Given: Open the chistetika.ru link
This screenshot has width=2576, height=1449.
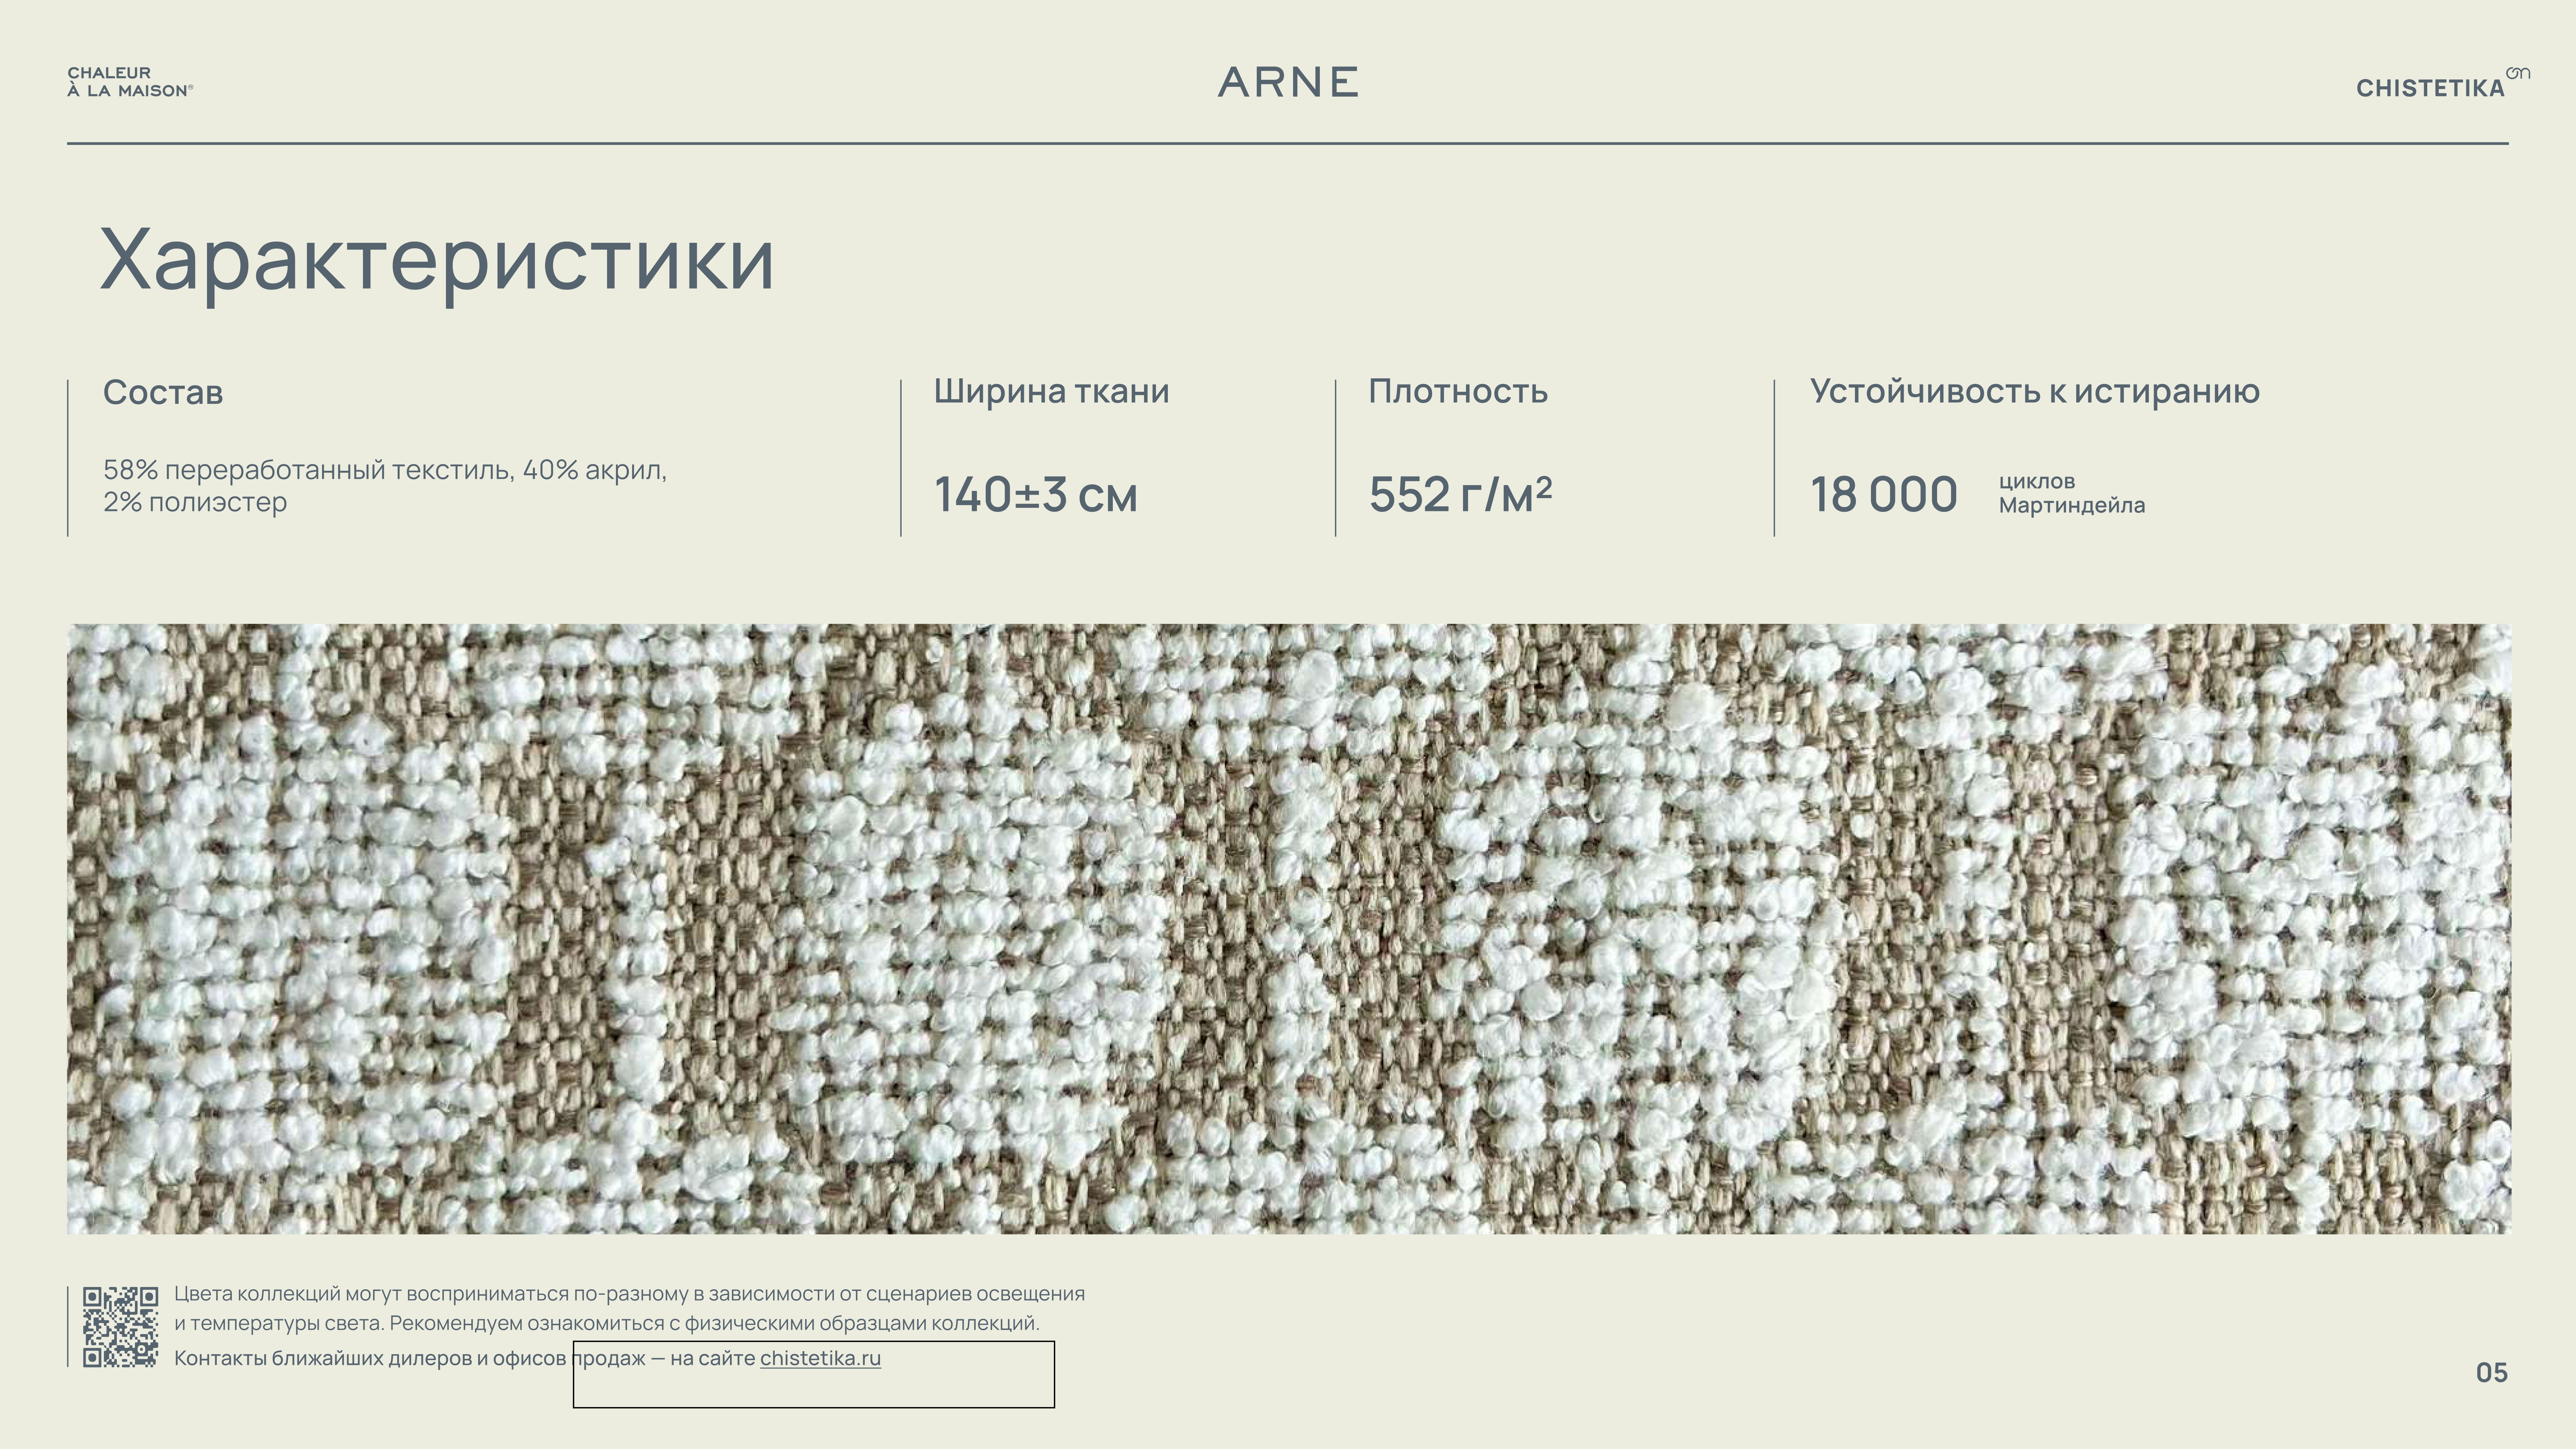Looking at the screenshot, I should 820,1358.
